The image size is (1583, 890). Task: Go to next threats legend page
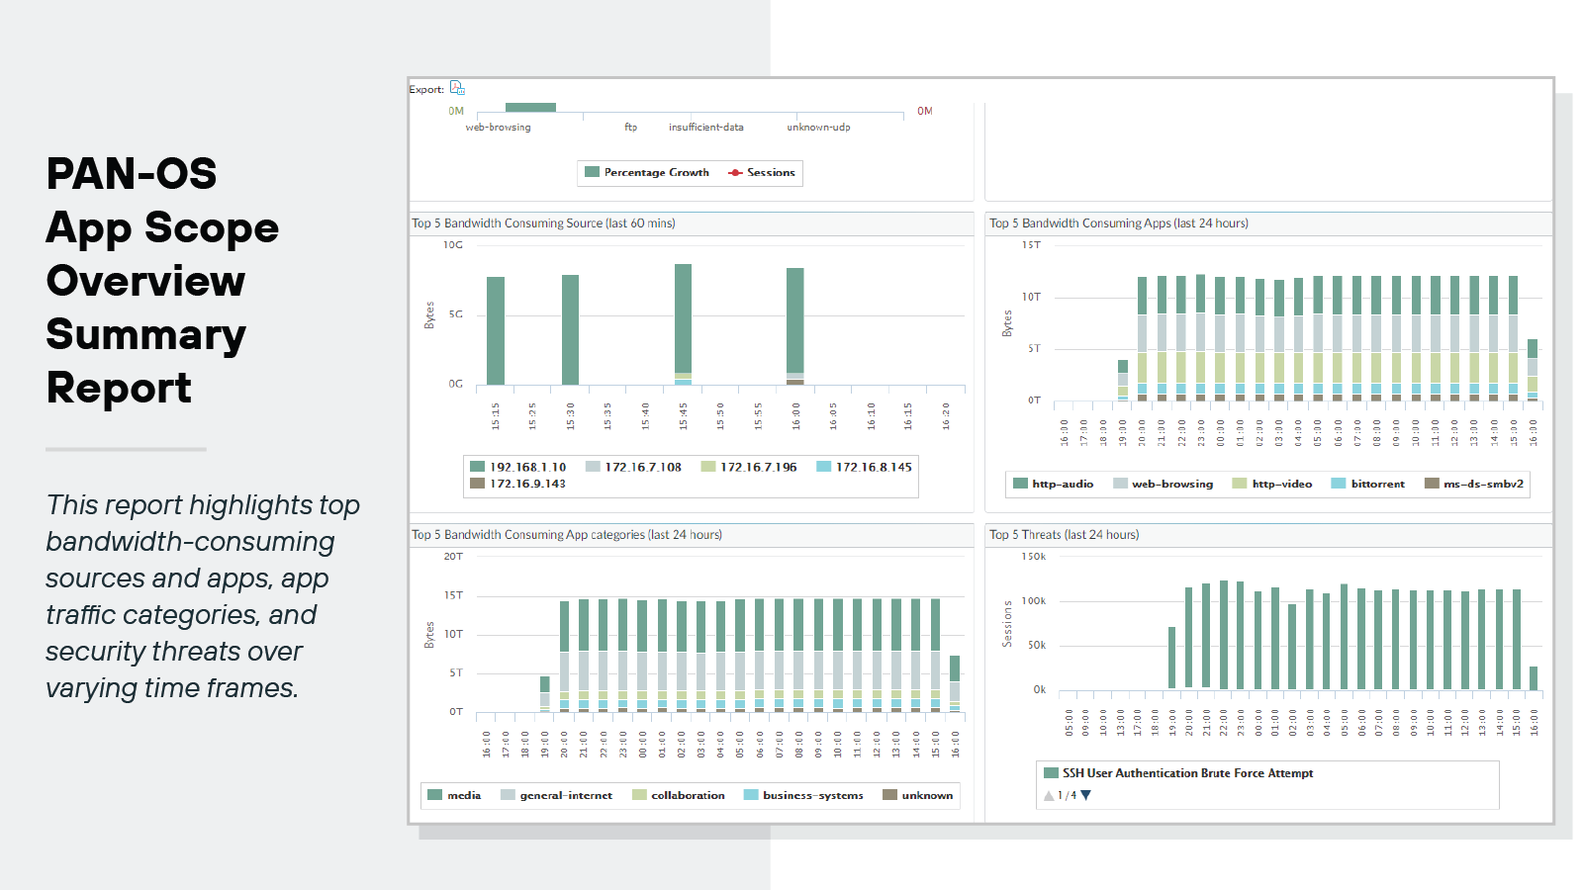click(1086, 795)
